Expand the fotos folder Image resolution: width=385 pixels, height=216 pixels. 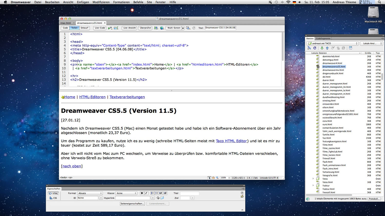[313, 179]
